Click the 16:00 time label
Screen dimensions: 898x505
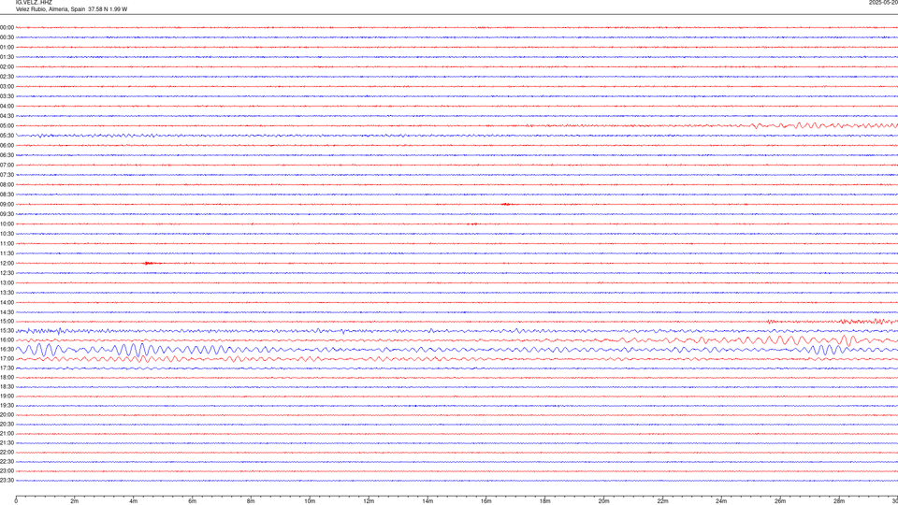(7, 339)
